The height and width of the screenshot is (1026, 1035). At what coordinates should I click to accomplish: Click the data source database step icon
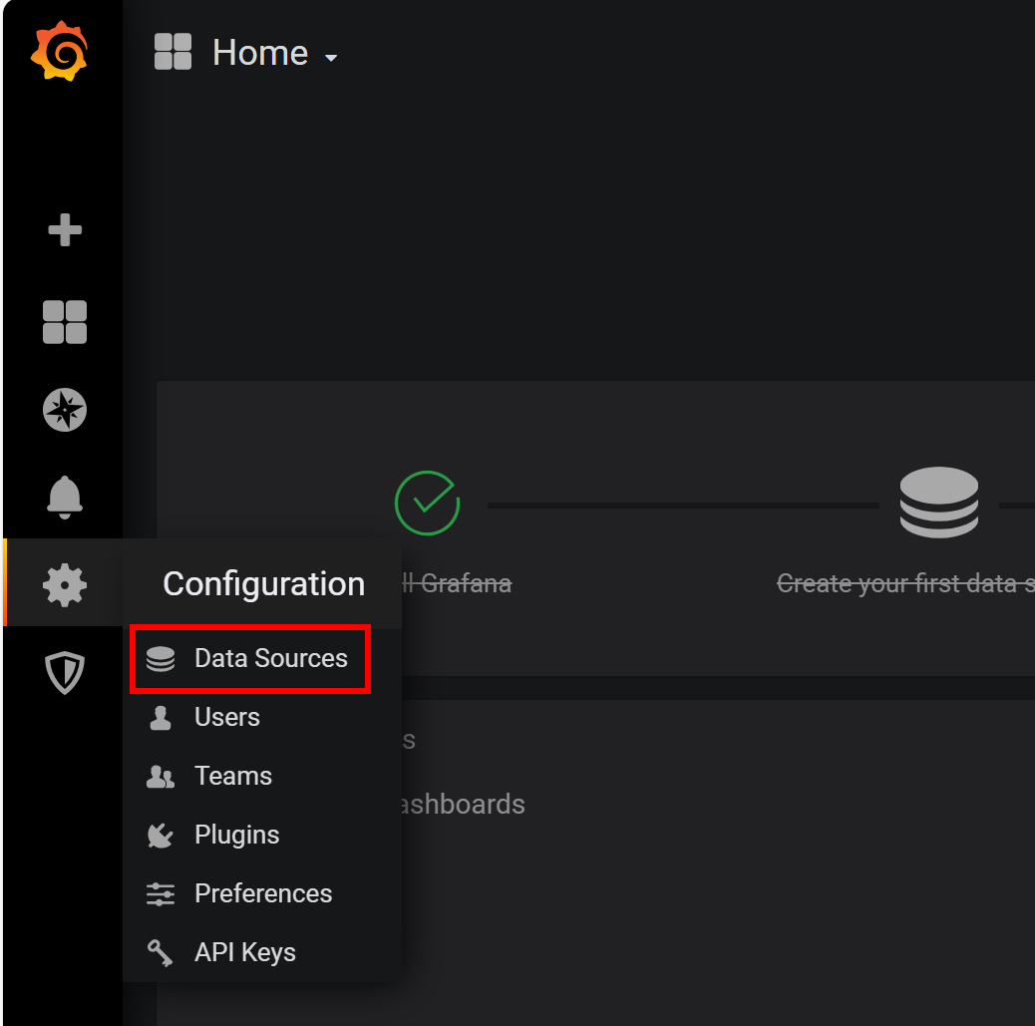coord(938,503)
